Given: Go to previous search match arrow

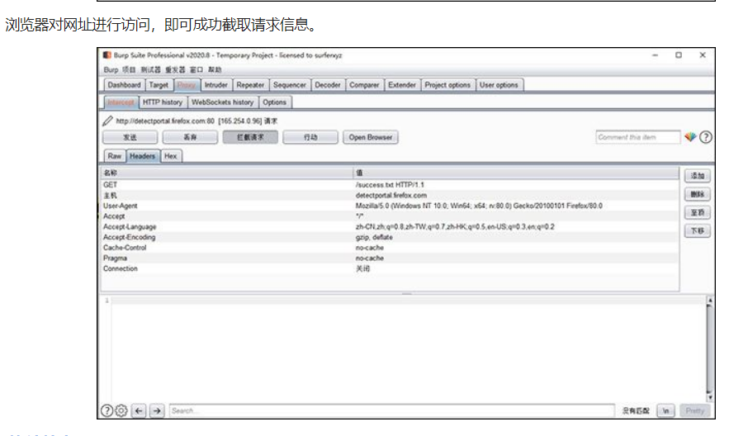Looking at the screenshot, I should click(139, 410).
